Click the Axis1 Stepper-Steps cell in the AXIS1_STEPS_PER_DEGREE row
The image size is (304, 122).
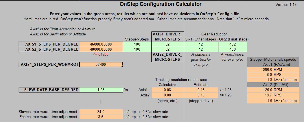pos(137,44)
